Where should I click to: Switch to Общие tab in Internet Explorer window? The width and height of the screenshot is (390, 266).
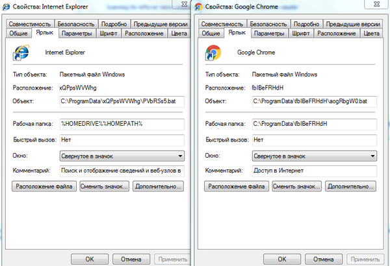click(18, 33)
